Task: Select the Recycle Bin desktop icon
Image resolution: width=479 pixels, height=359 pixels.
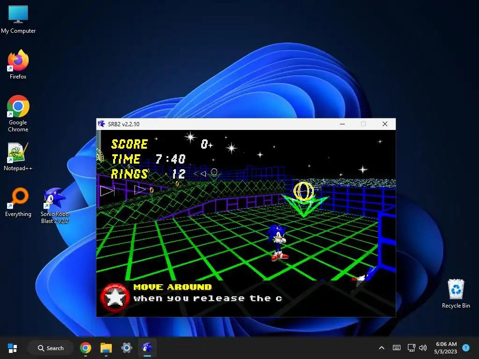Action: point(456,294)
